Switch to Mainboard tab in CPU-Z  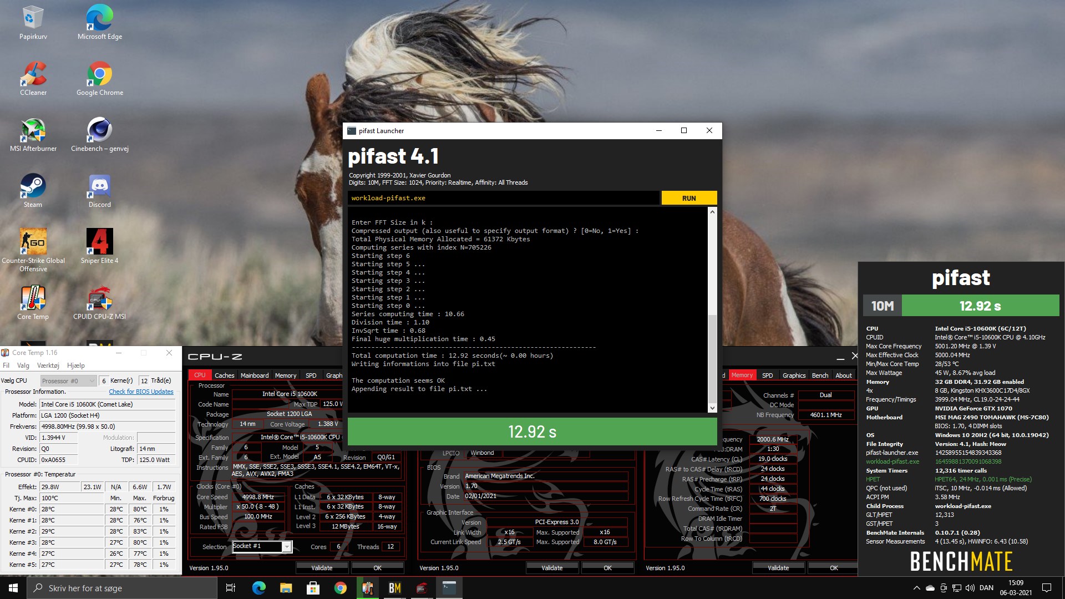255,375
